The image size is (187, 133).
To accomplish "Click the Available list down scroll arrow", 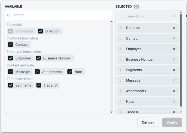I will click(x=112, y=112).
